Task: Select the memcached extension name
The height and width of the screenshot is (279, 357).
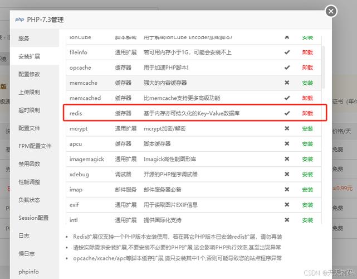Action: (85, 98)
